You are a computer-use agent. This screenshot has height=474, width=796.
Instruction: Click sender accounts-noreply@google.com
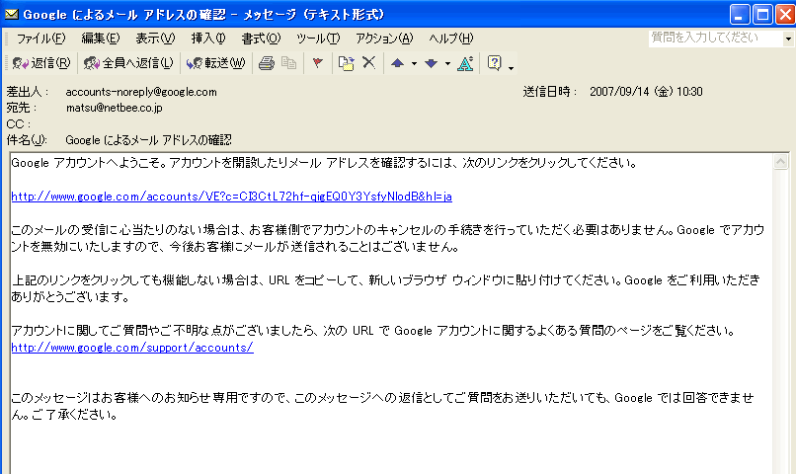(141, 92)
